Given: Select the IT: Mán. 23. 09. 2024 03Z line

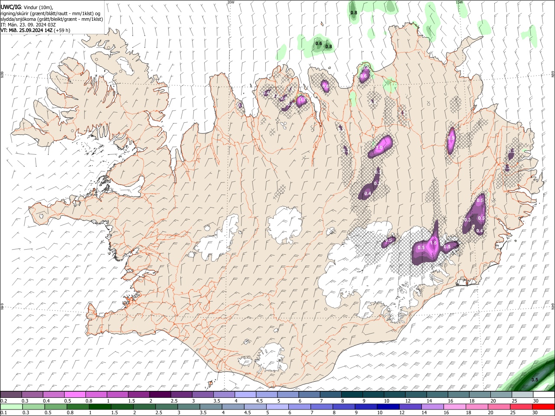Looking at the screenshot, I should 28,25.
